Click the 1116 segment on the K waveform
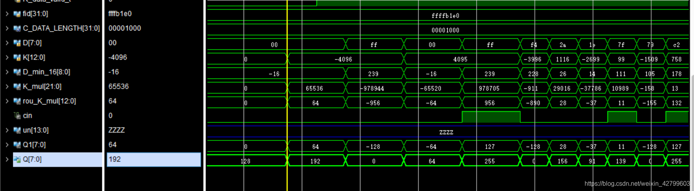Image resolution: width=694 pixels, height=191 pixels. pos(563,59)
